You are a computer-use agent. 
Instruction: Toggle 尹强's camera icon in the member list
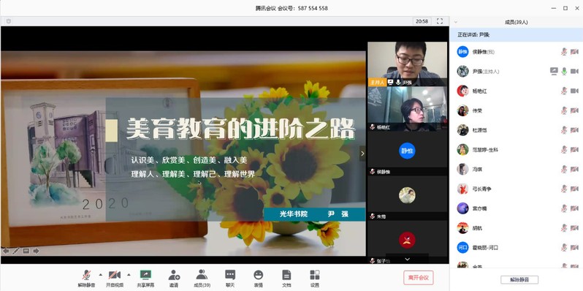(574, 71)
